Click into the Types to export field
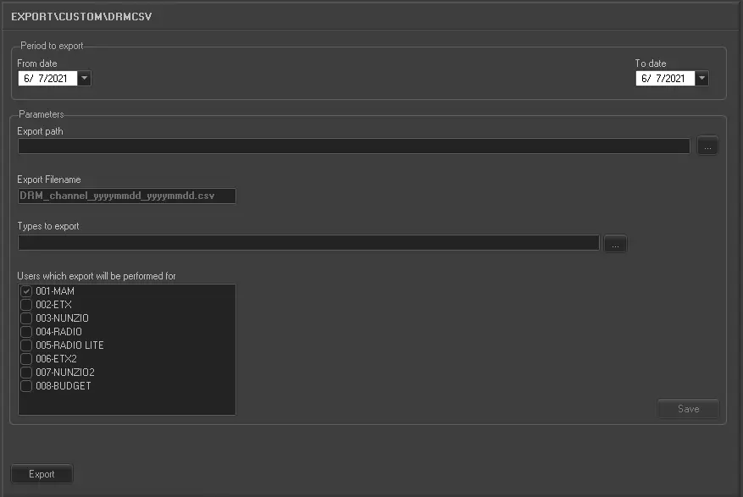 tap(308, 244)
